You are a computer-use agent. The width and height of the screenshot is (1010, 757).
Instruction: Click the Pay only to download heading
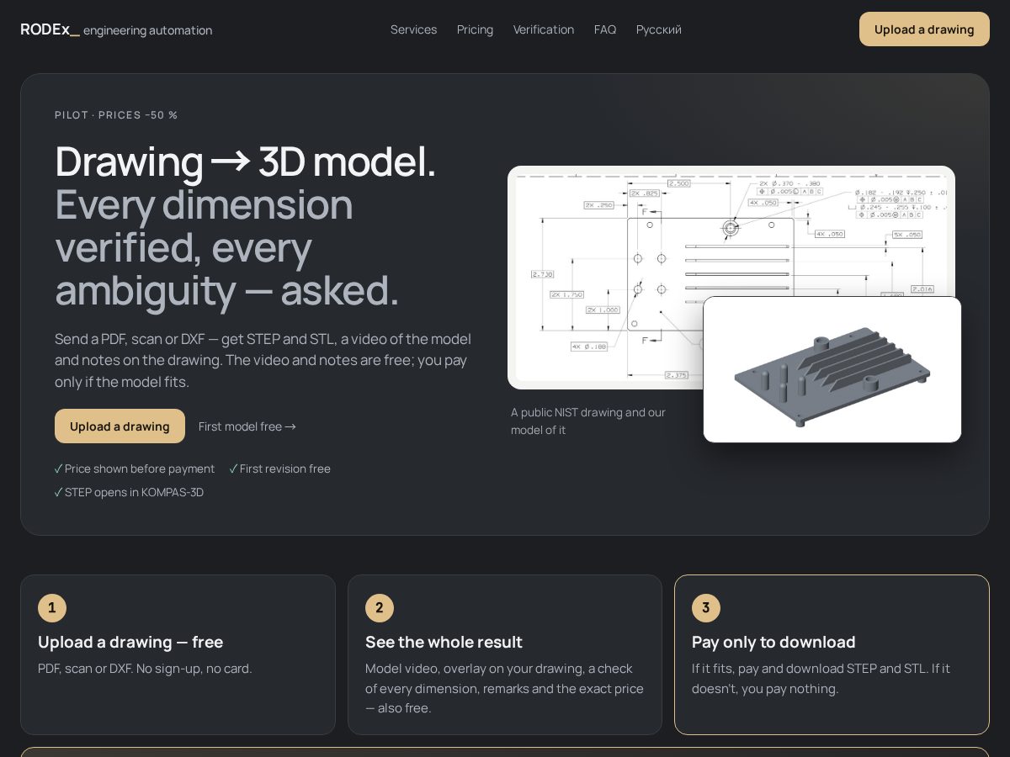point(773,643)
